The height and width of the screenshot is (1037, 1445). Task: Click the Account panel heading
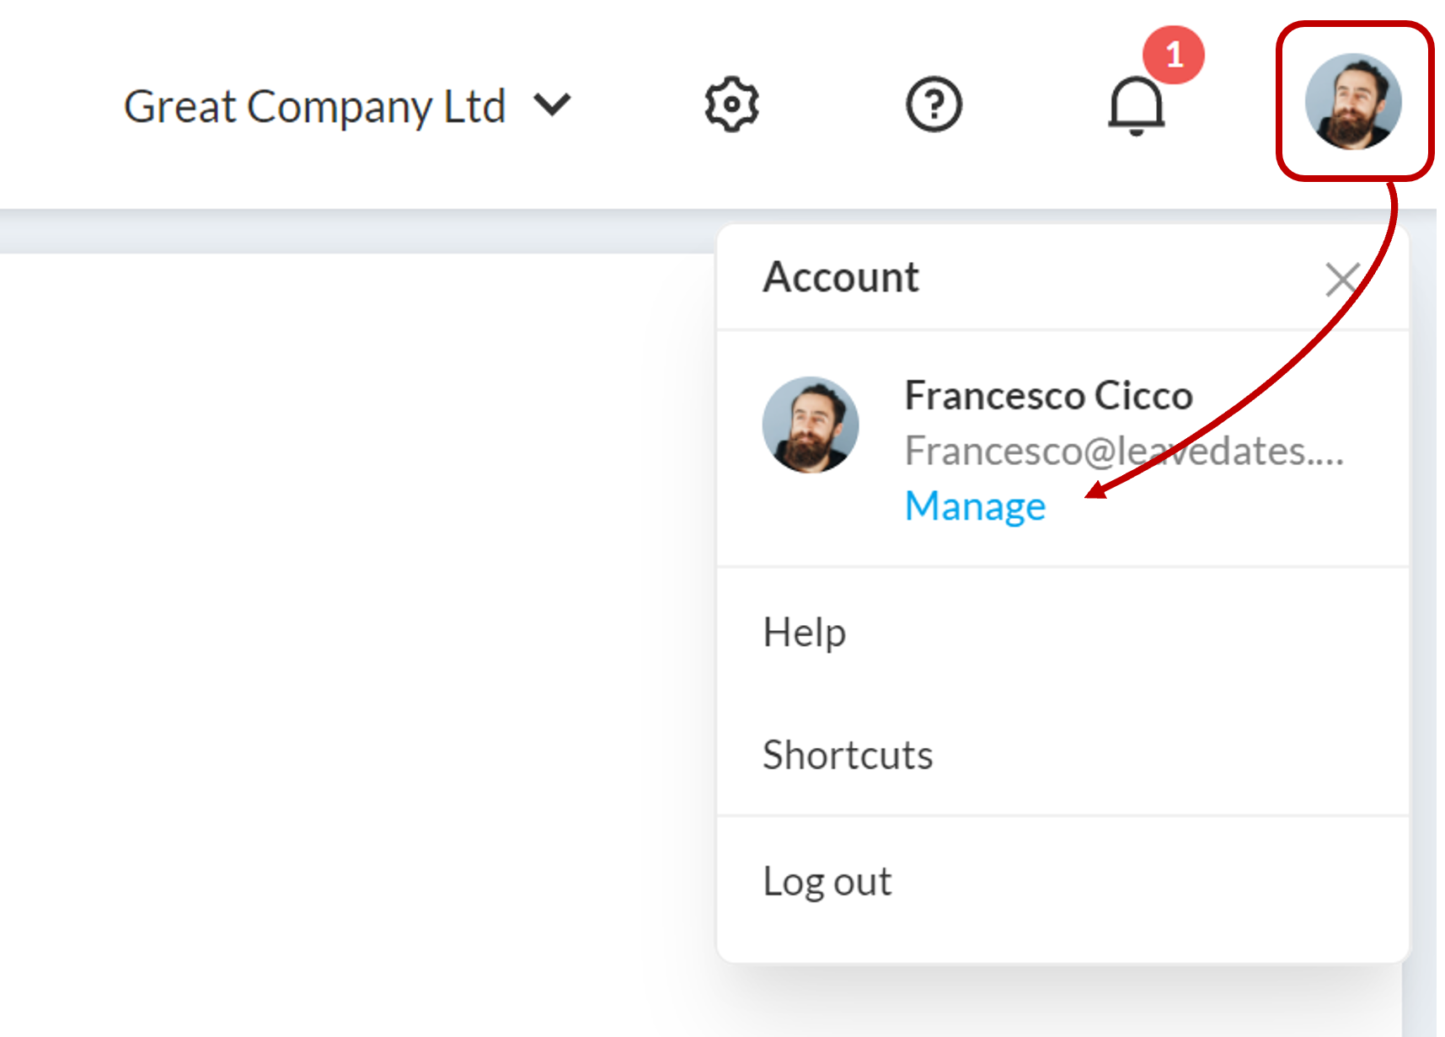point(841,276)
